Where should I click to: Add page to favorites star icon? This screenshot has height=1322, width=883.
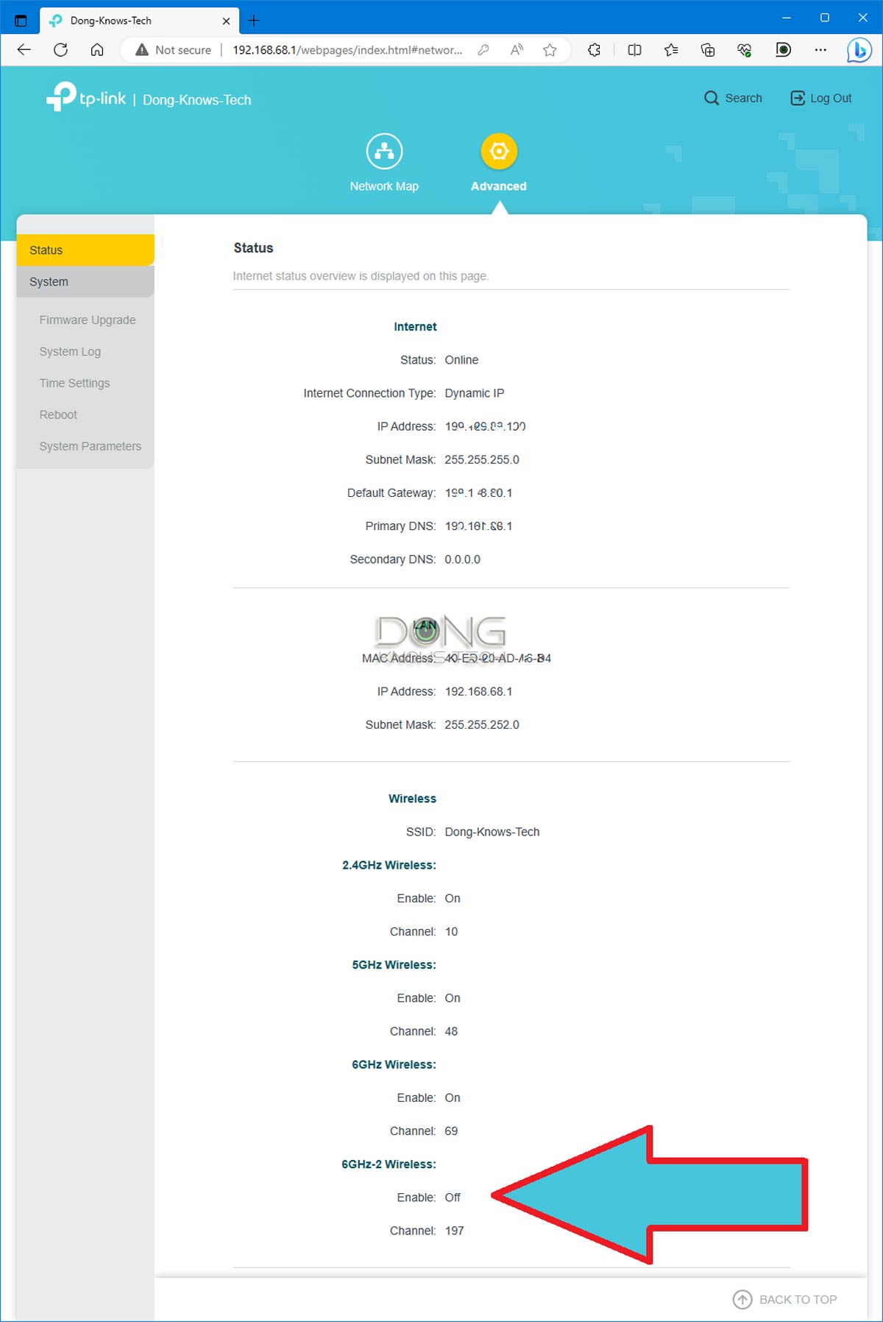click(550, 50)
